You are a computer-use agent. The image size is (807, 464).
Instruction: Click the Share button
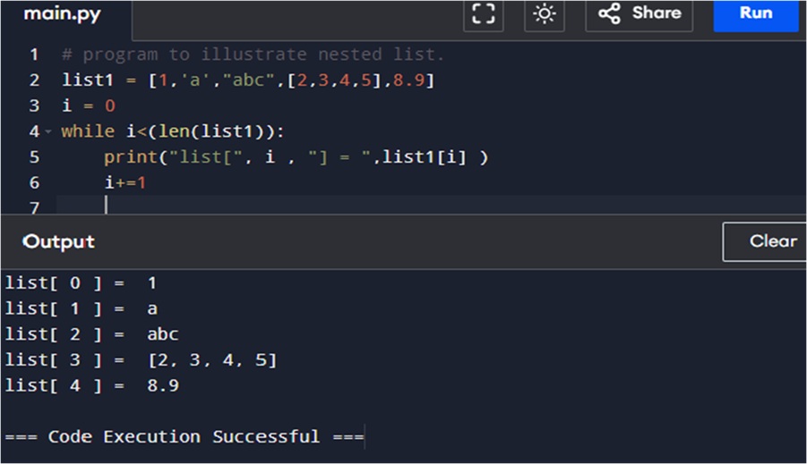click(x=639, y=14)
